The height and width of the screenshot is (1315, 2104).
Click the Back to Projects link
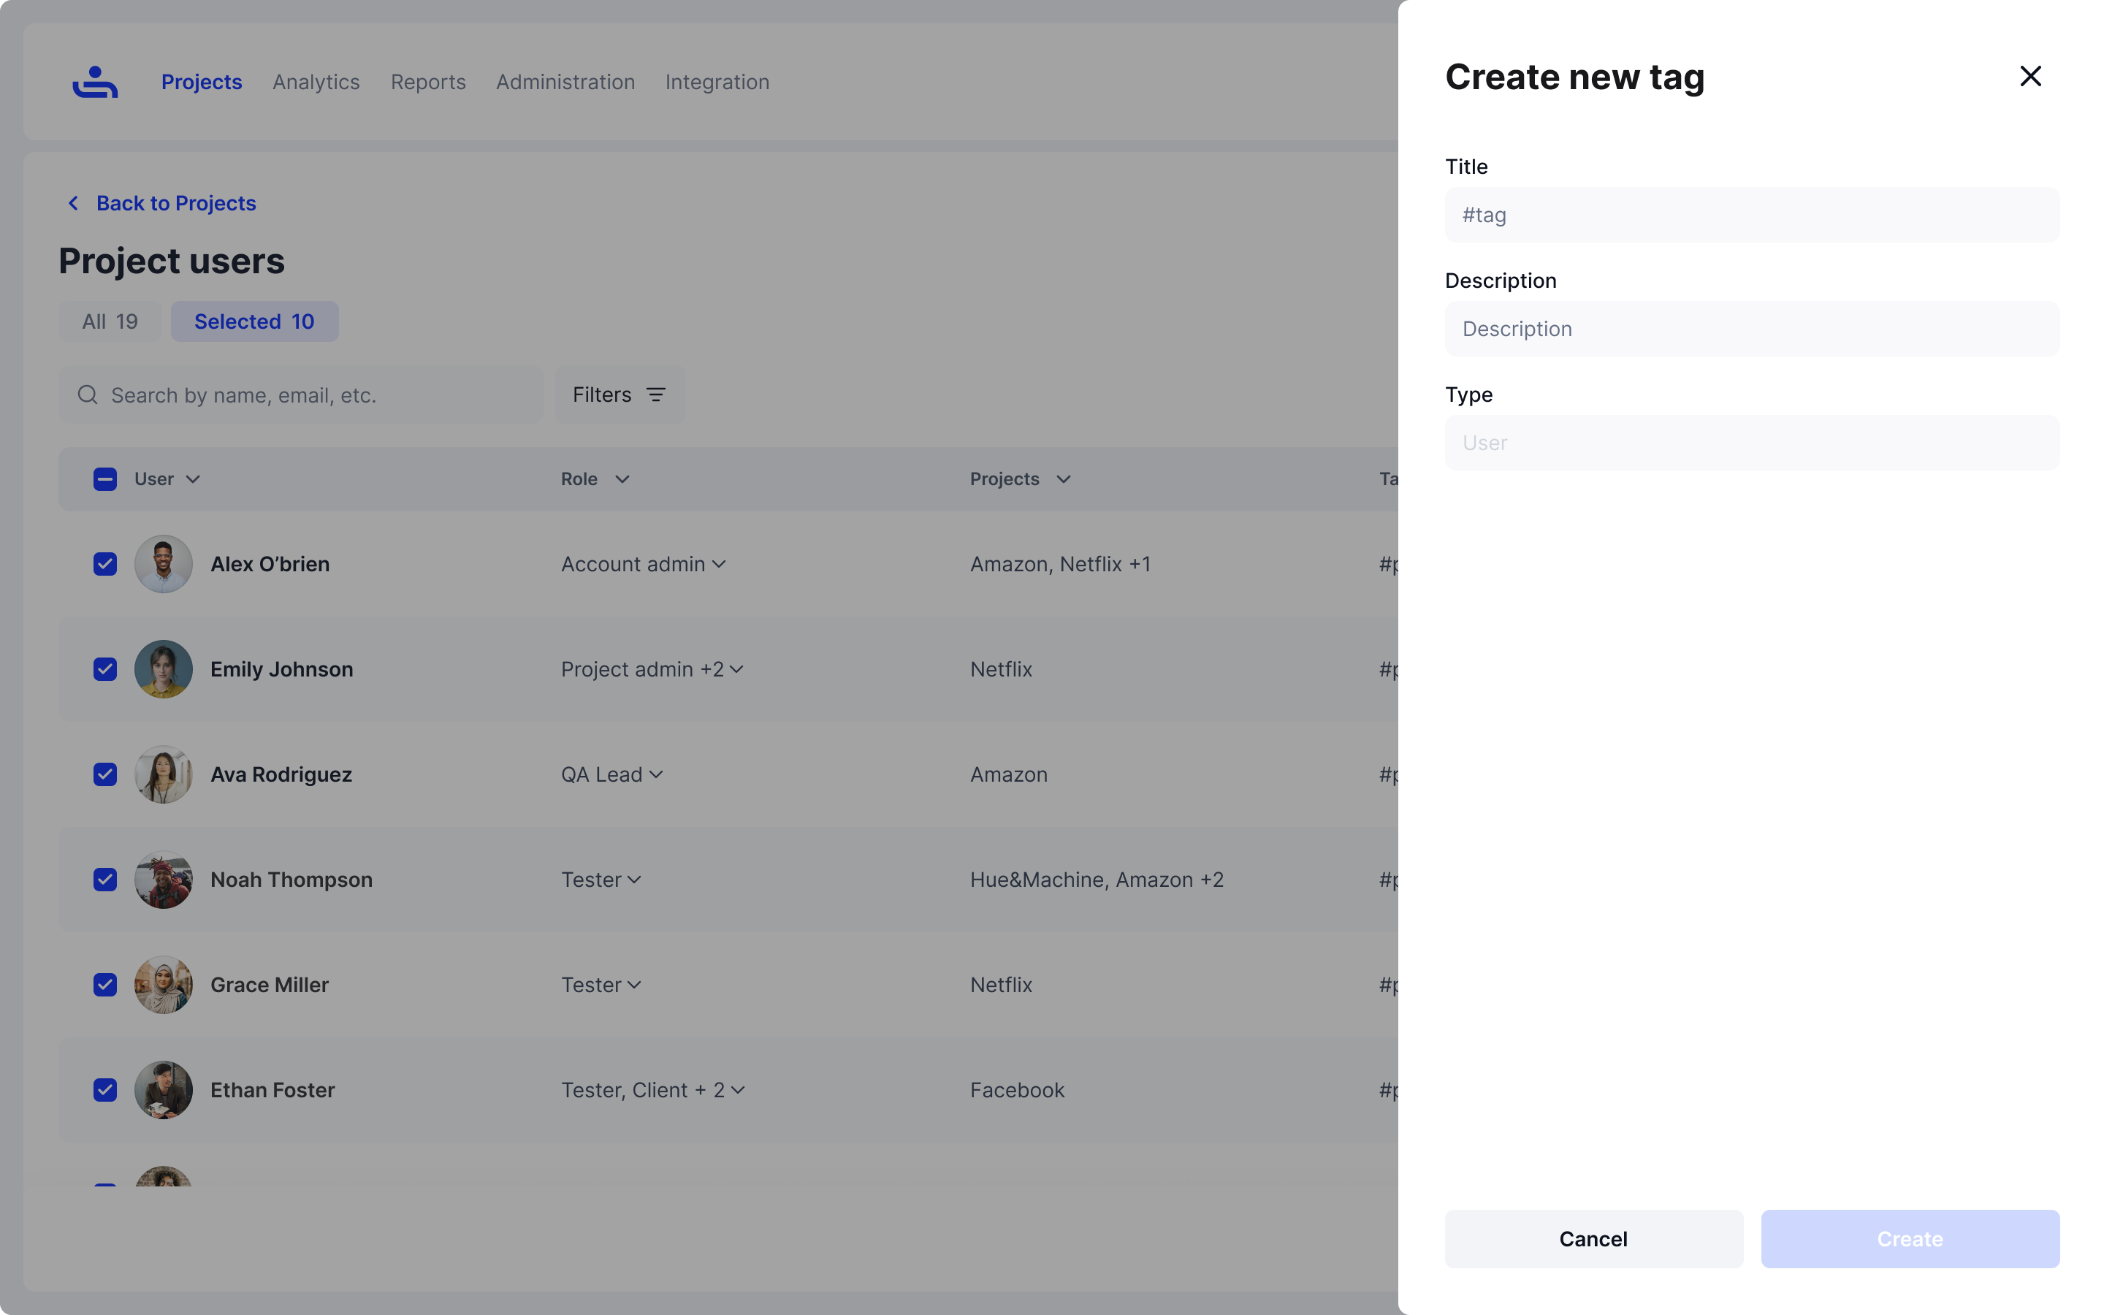tap(175, 202)
